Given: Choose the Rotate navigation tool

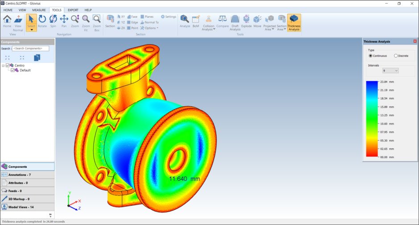Looking at the screenshot, I should pos(42,21).
